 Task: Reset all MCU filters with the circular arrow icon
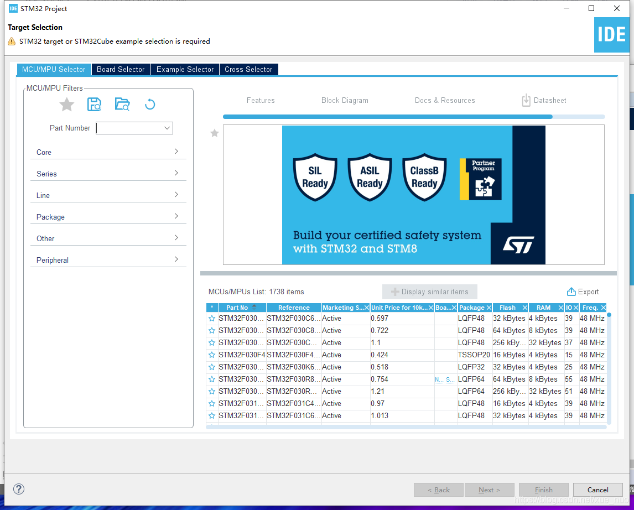pyautogui.click(x=150, y=105)
